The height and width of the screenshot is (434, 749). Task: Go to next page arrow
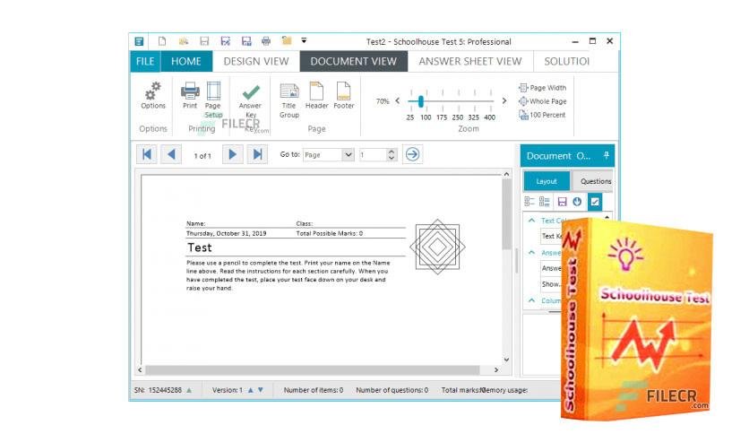[233, 154]
